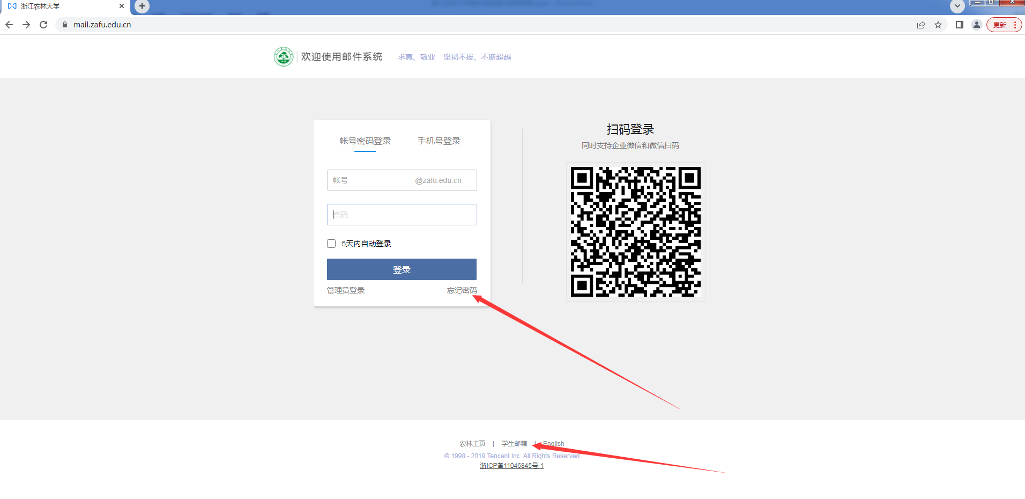Close the 浙江农林大学 tab
1025x499 pixels.
coord(122,6)
